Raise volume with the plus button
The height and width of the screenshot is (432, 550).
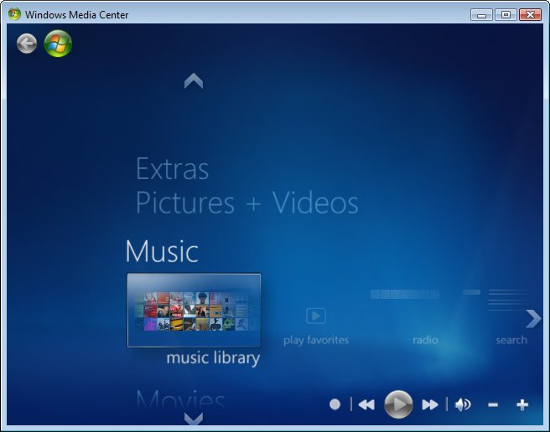522,404
